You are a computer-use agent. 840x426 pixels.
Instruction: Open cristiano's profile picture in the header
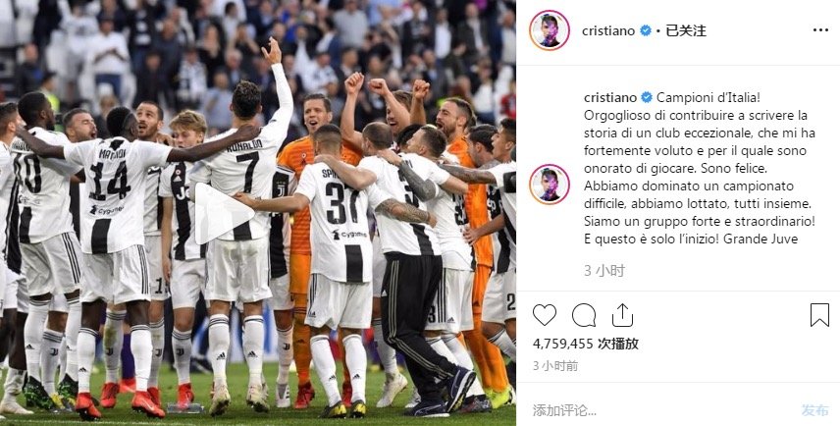[550, 30]
